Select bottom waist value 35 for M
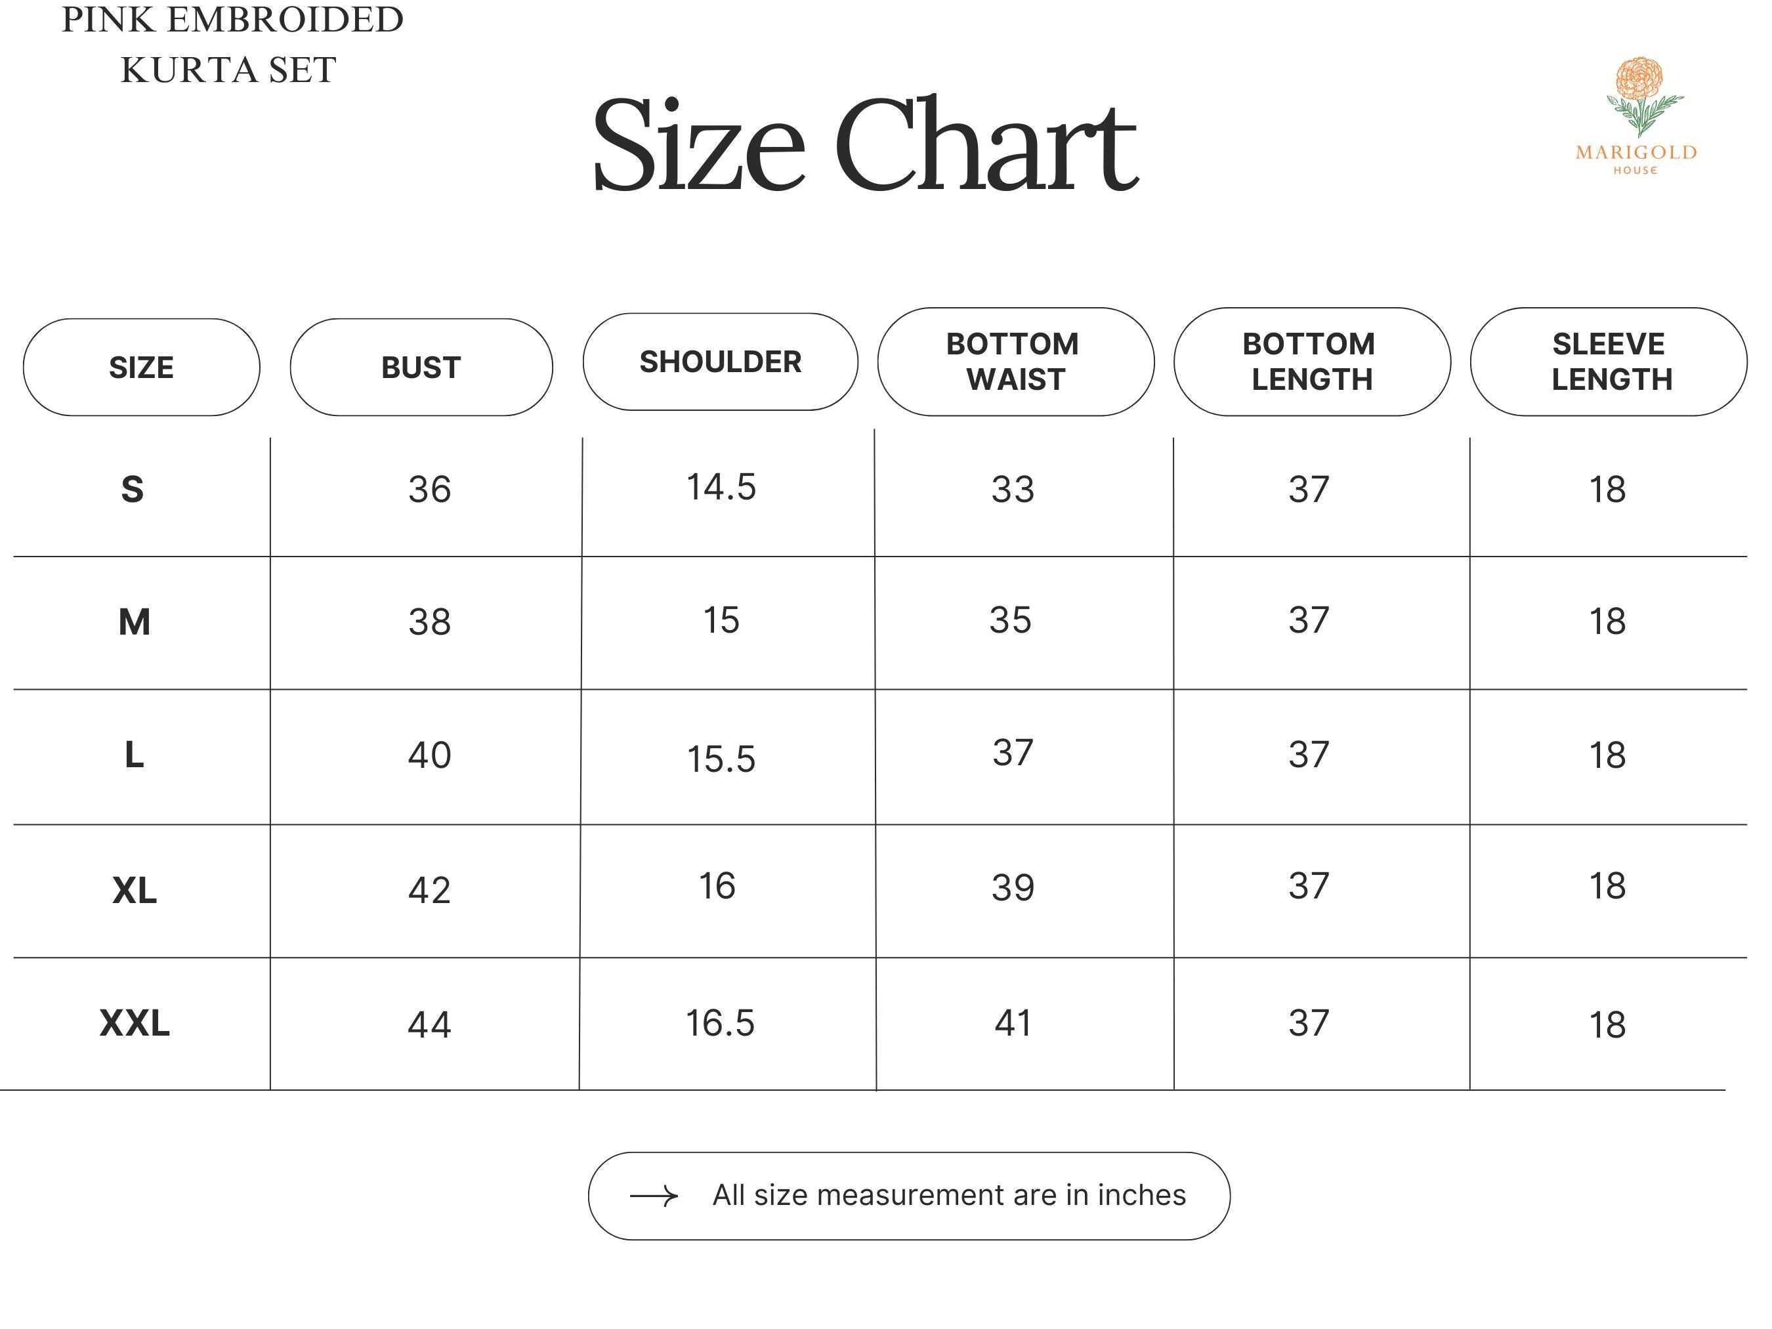The image size is (1772, 1329). click(1010, 620)
